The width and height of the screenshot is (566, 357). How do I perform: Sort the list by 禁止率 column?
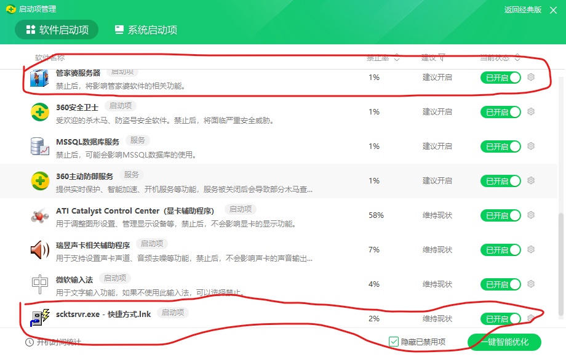point(383,58)
